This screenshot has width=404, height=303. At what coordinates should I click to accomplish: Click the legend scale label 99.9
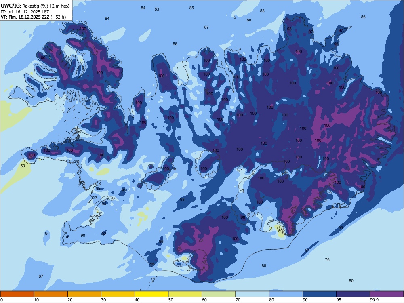(374, 300)
